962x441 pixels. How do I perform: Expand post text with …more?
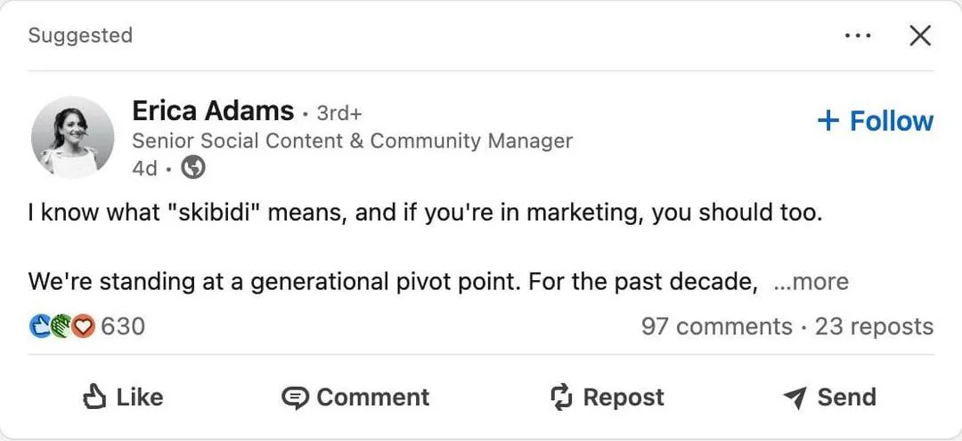(811, 282)
